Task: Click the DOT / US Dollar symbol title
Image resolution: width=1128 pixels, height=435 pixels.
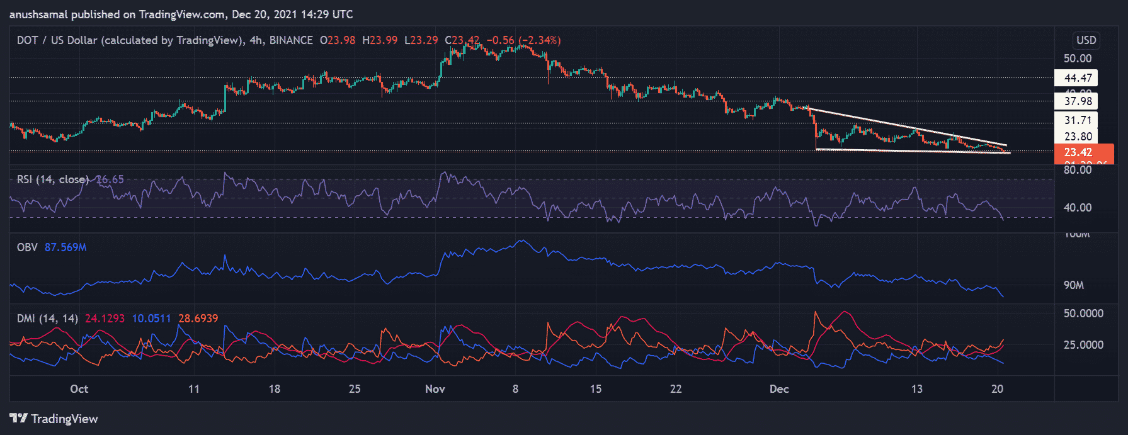Action: click(130, 40)
